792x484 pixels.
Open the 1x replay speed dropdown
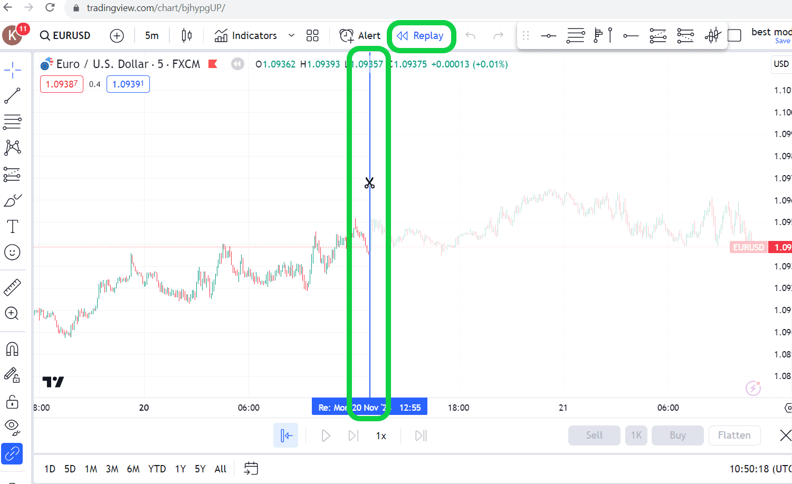(381, 436)
